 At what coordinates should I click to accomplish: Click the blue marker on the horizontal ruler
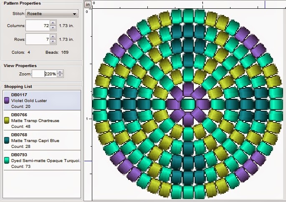click(265, 5)
